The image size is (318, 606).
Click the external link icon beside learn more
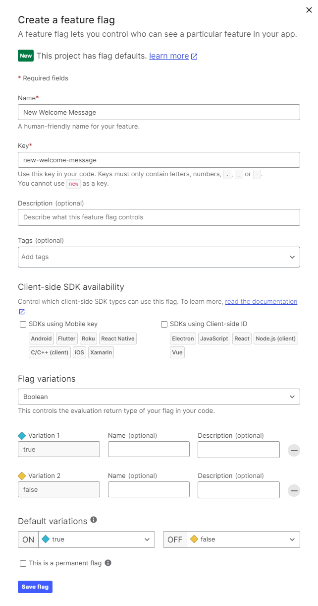pyautogui.click(x=194, y=56)
